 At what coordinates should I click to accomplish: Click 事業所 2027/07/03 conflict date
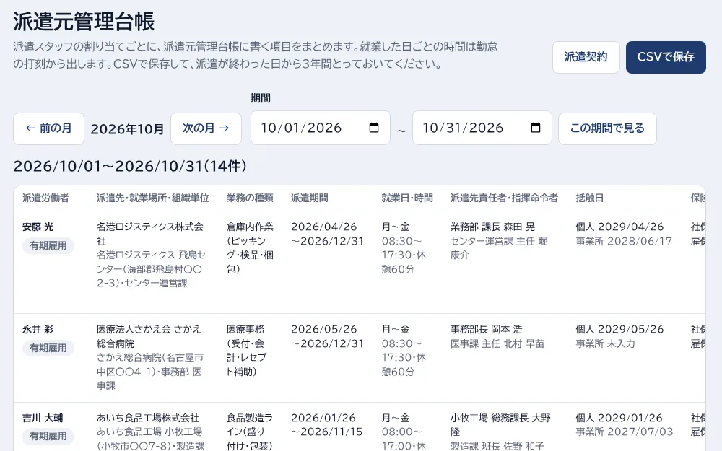click(x=625, y=432)
